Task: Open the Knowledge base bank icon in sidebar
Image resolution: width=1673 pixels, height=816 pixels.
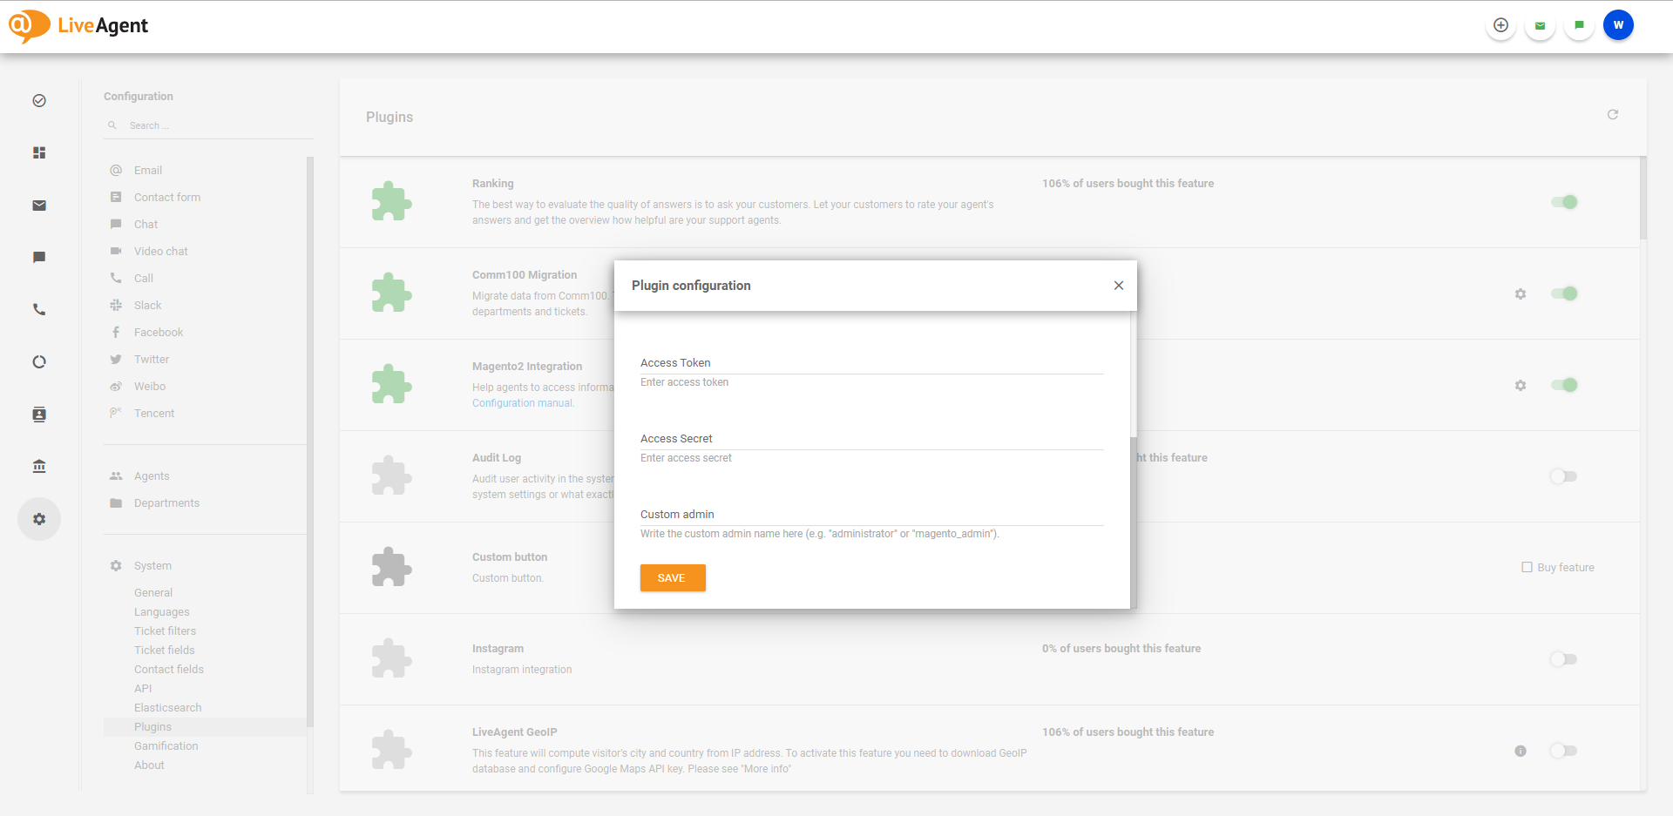Action: point(39,467)
